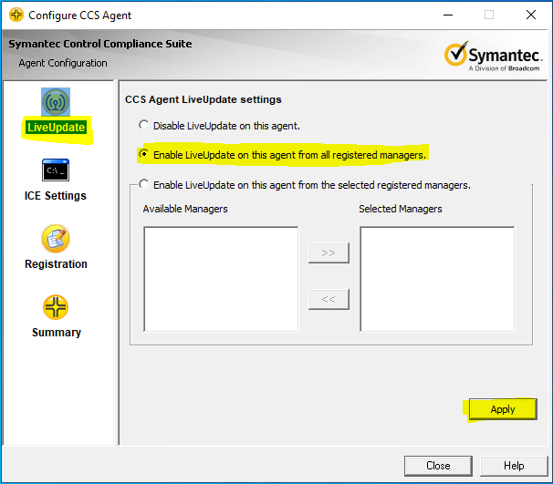Click inside the Selected Managers list
553x484 pixels.
pos(437,279)
